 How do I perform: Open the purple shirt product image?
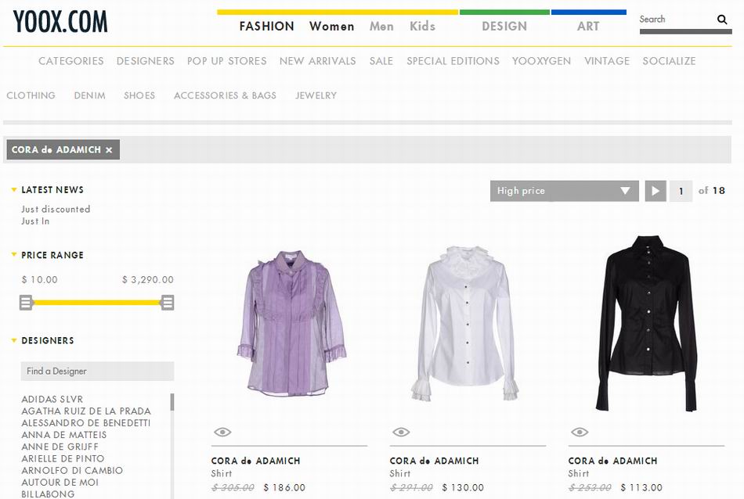coord(291,323)
